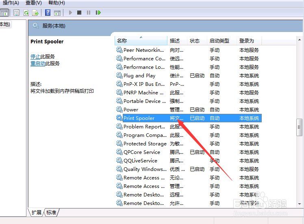
Task: Sort by the 描述 column header
Action: click(177, 41)
